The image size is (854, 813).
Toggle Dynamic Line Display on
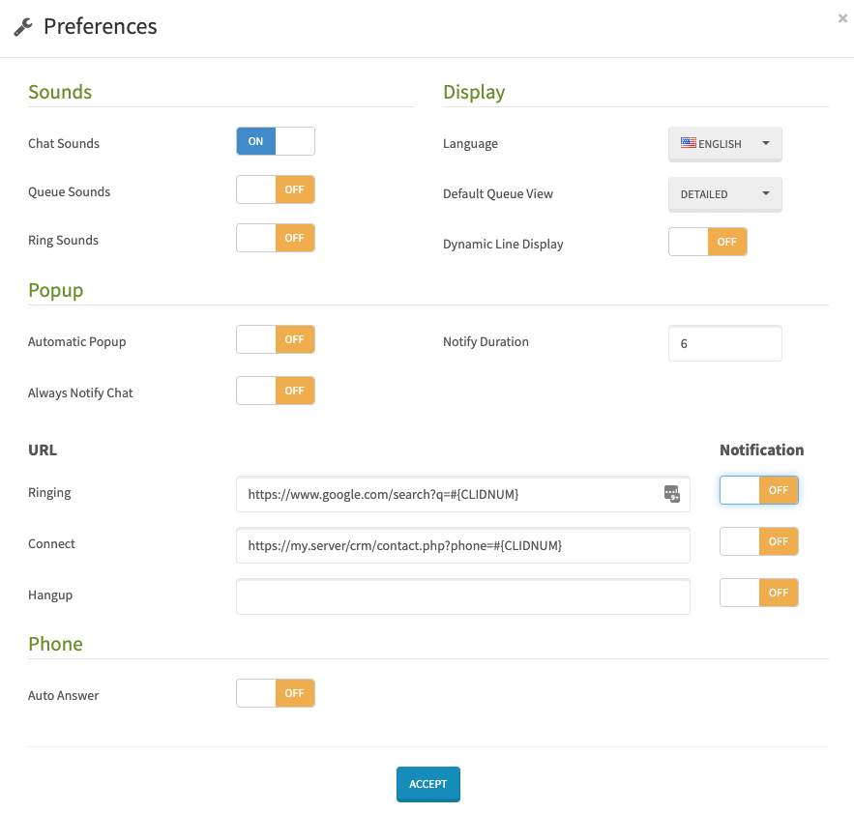click(x=708, y=242)
